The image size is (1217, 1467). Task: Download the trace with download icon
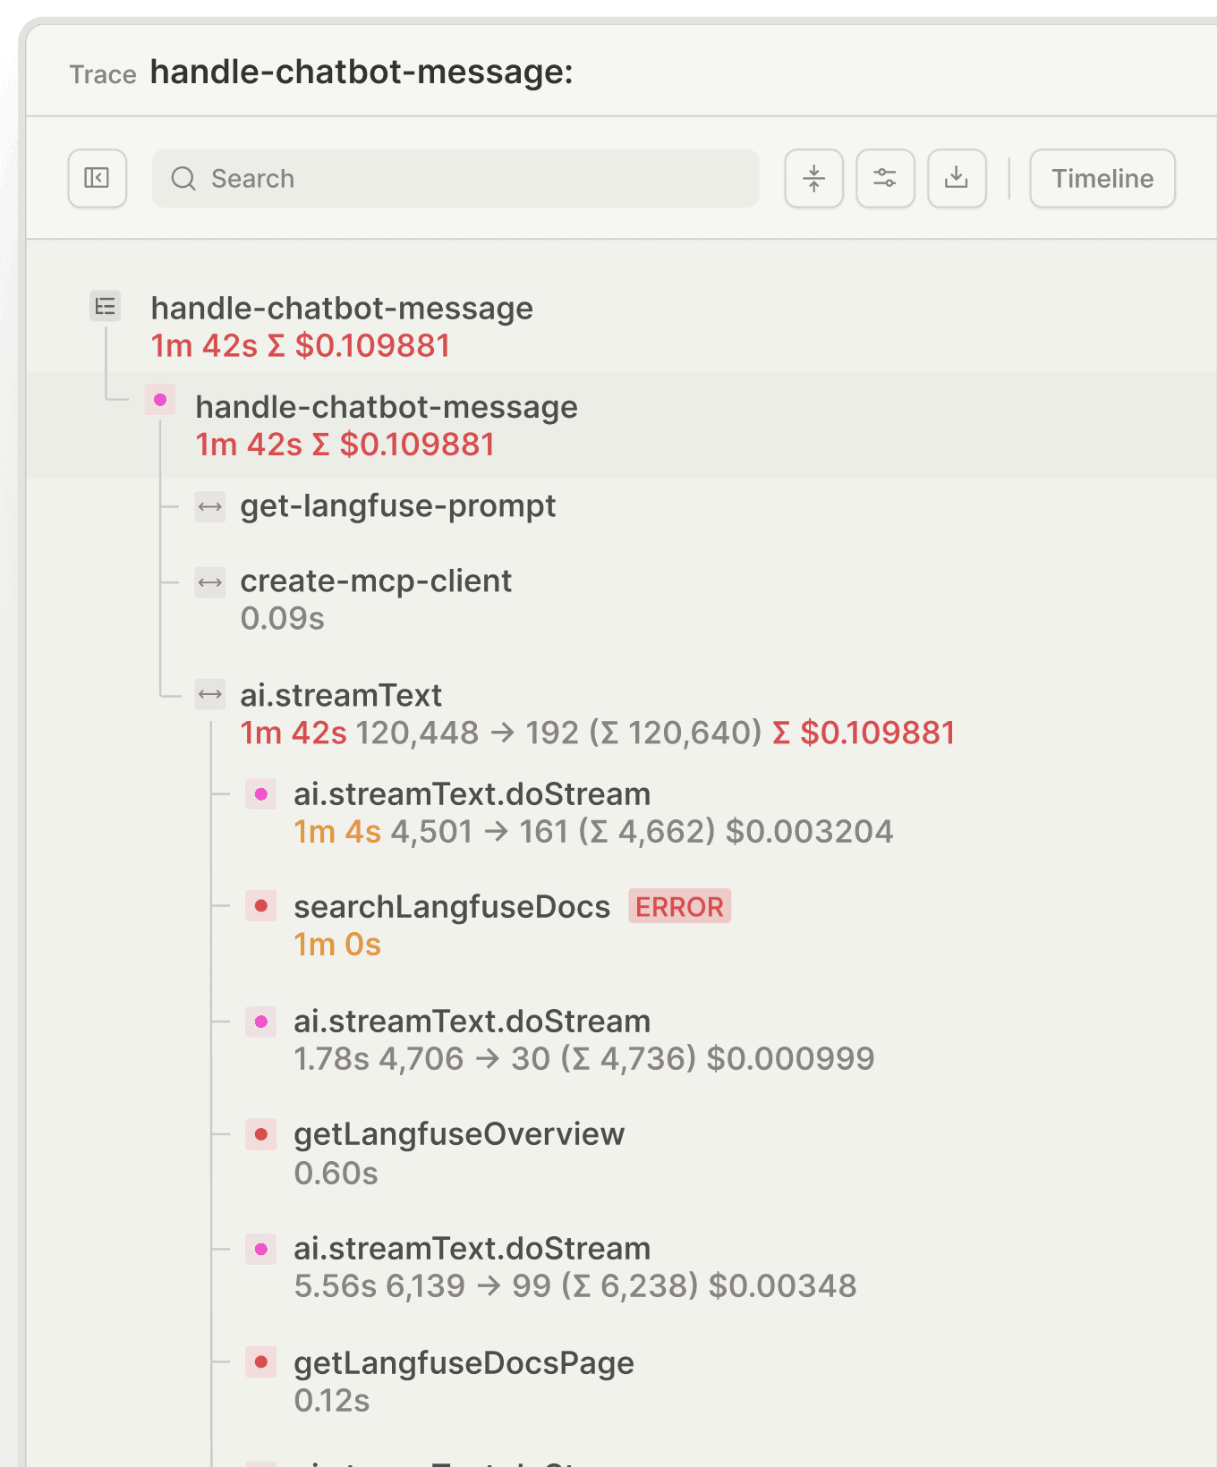(957, 178)
